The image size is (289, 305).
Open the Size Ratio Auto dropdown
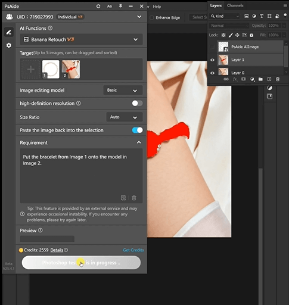(125, 117)
